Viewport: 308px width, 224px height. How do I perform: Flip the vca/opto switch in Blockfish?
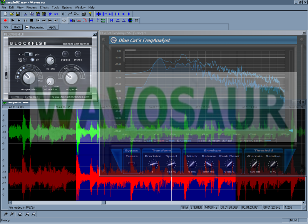click(28, 54)
